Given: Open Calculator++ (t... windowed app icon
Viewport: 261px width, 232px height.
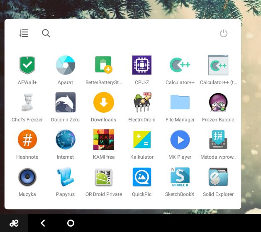Looking at the screenshot, I should coord(218,65).
